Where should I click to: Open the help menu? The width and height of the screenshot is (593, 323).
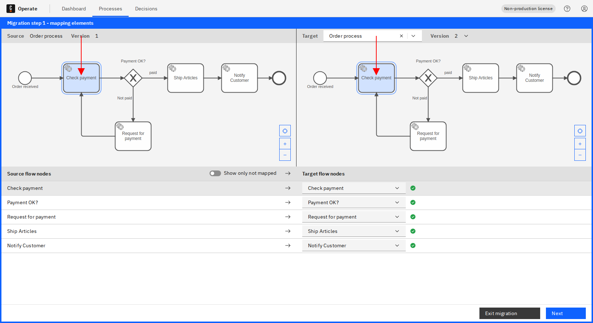[567, 8]
